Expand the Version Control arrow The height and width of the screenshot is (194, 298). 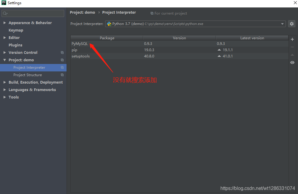4,52
